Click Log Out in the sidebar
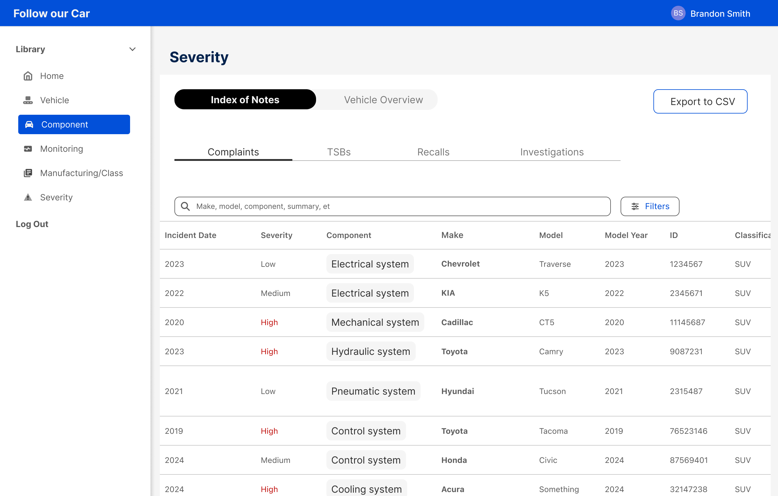The height and width of the screenshot is (496, 778). click(x=32, y=224)
